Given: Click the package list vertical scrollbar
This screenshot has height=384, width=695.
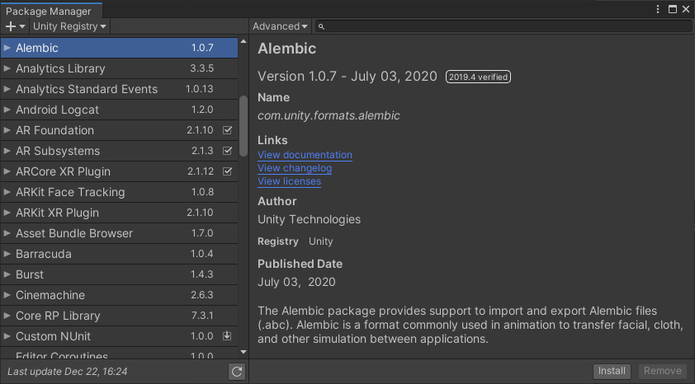Looking at the screenshot, I should tap(243, 126).
